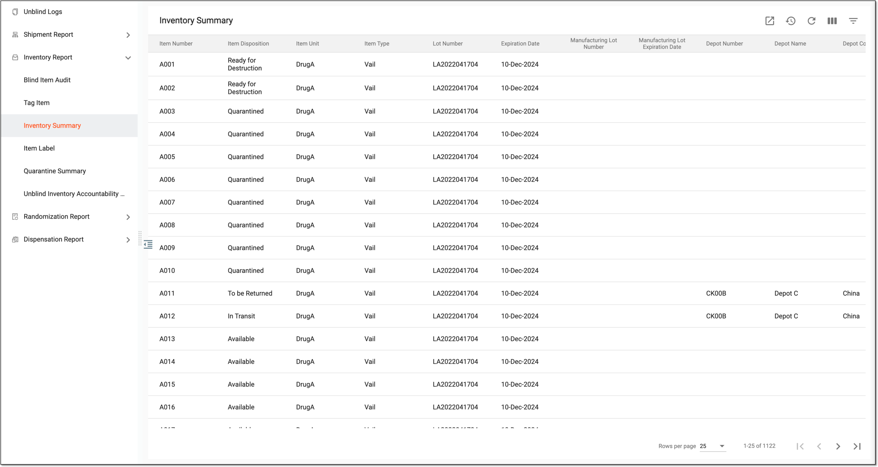Refresh the Inventory Summary table
This screenshot has height=467, width=878.
click(x=811, y=21)
